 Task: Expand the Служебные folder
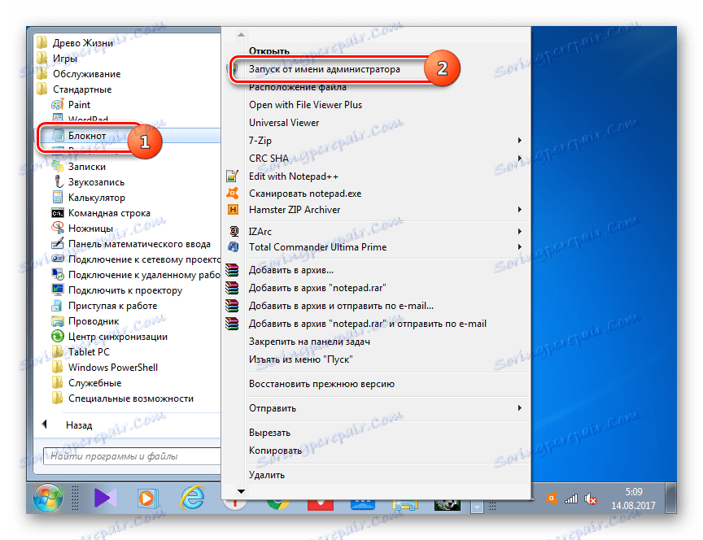coord(86,383)
